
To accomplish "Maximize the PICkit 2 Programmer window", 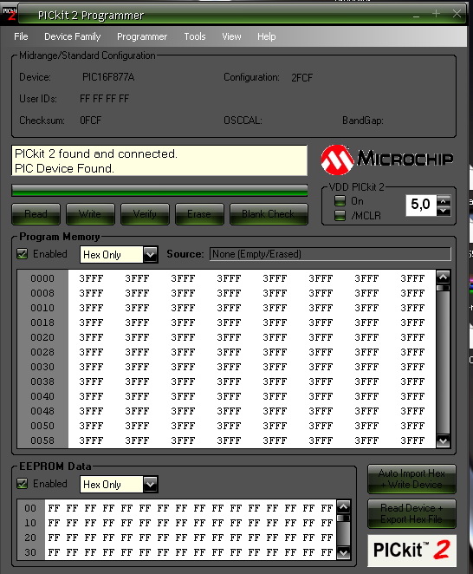I will 436,14.
